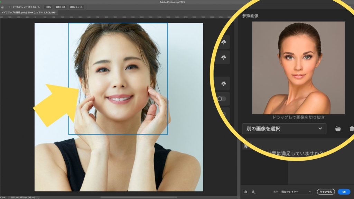Image resolution: width=354 pixels, height=199 pixels.
Task: Click the 100% zoom button
Action: [48, 7]
